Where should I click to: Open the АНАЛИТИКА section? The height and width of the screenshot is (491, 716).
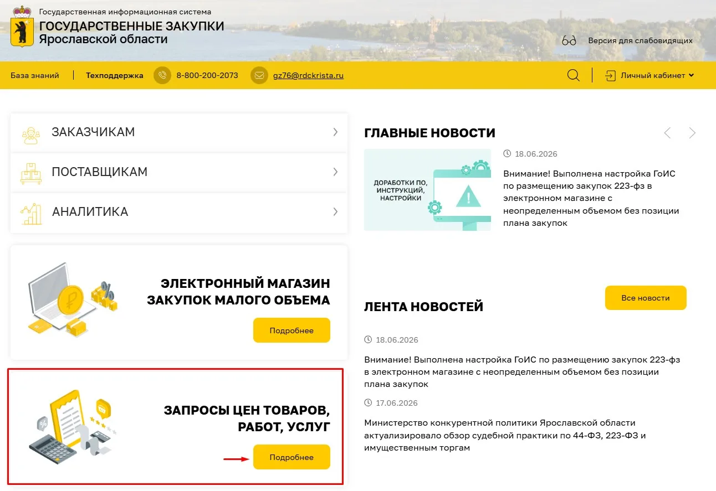point(179,212)
